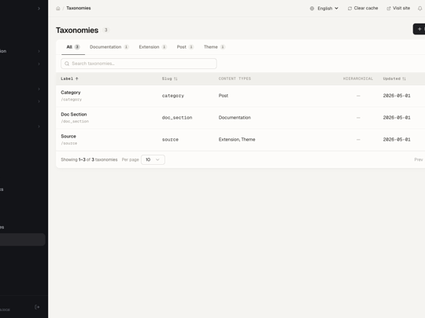The width and height of the screenshot is (425, 318).
Task: Focus the Search taxonomies field
Action: [x=139, y=64]
